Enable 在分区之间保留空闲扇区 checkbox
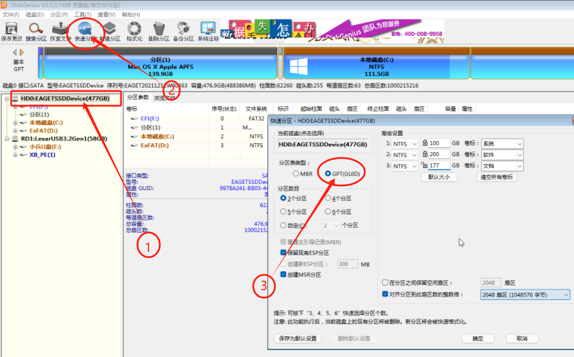The image size is (574, 357). click(x=385, y=282)
